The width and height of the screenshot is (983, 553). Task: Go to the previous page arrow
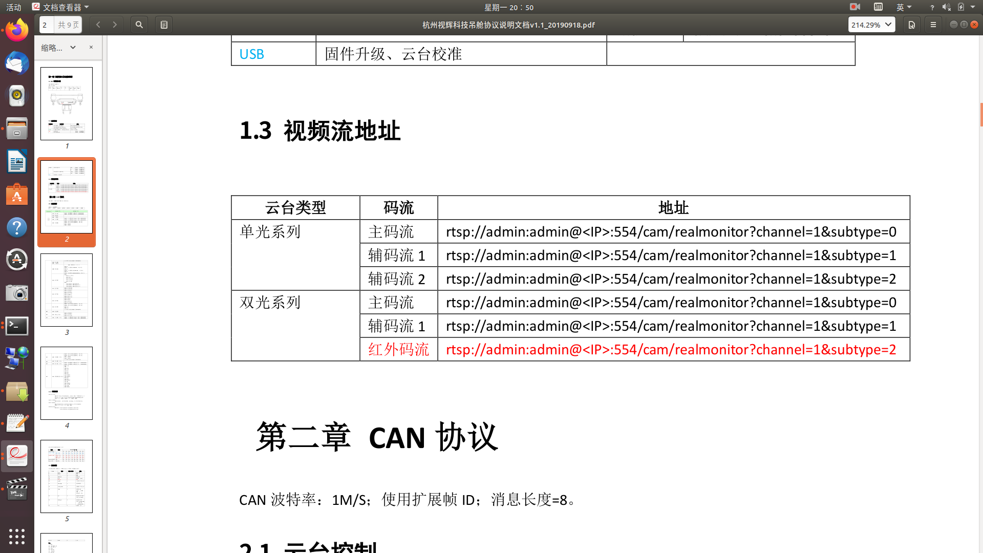pos(98,25)
